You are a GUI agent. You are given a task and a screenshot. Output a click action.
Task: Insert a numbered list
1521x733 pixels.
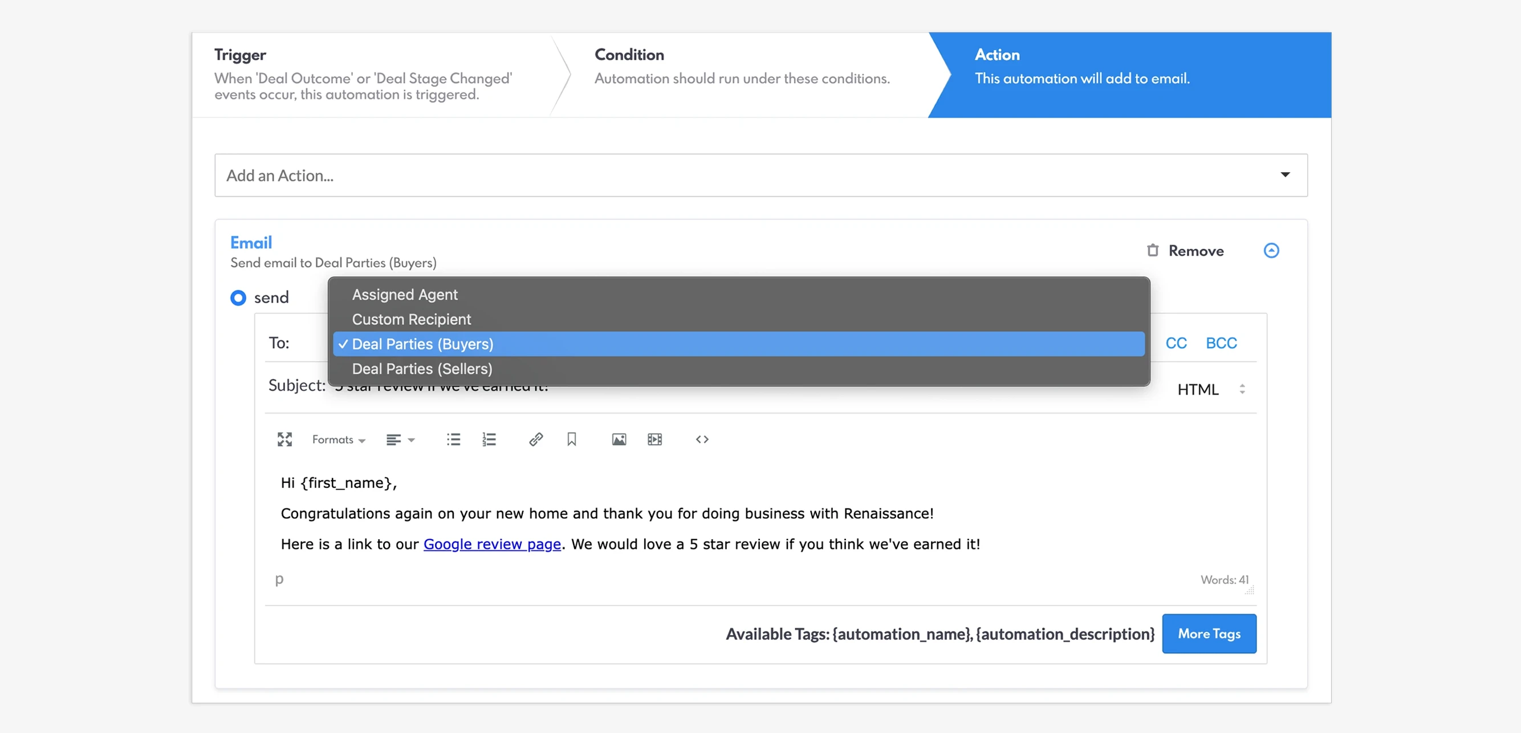tap(489, 439)
